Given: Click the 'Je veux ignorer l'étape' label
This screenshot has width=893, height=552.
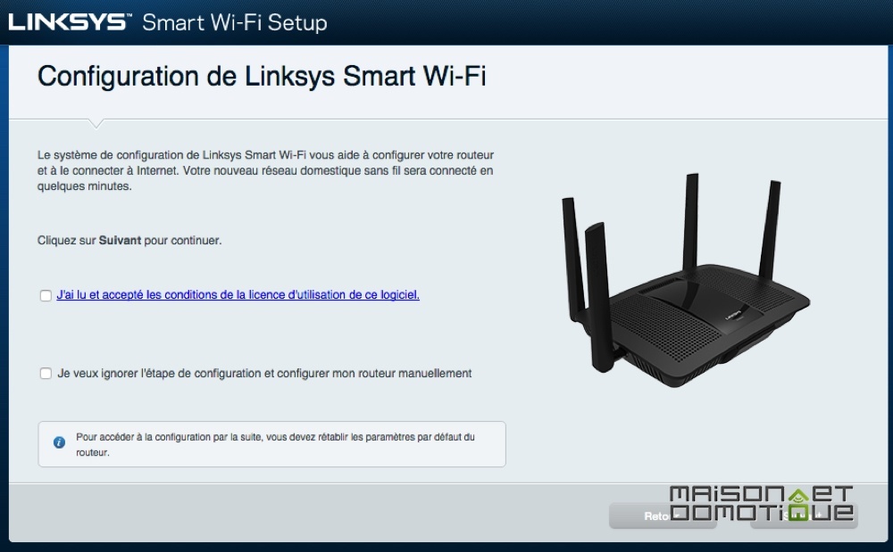Looking at the screenshot, I should point(265,374).
